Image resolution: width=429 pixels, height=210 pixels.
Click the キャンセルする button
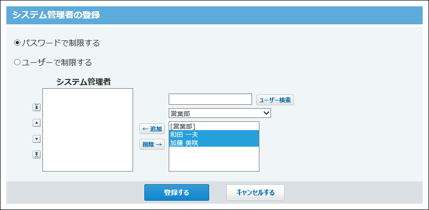point(255,192)
